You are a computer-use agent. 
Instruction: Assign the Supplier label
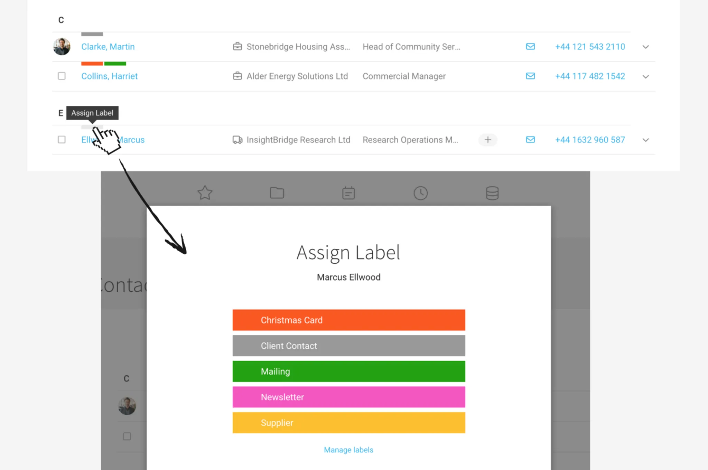pyautogui.click(x=349, y=422)
